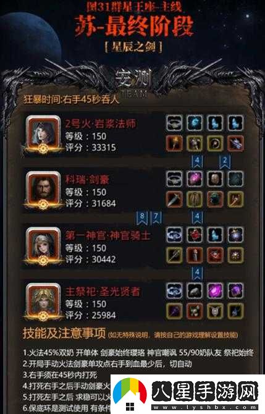Screen dimensions: 265x414
Task: Select the spear weapon icon of 神官骑士
Action: click(174, 255)
